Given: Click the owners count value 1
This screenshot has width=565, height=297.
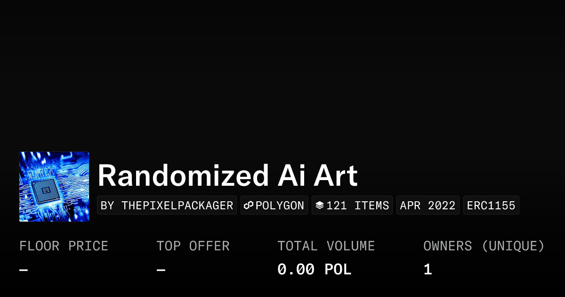Looking at the screenshot, I should [428, 270].
